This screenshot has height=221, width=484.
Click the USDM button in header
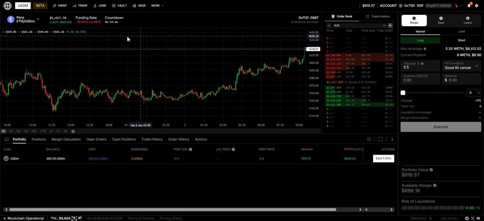23,6
